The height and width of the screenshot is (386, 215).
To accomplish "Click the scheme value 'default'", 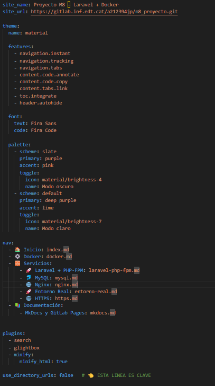I will coord(52,193).
